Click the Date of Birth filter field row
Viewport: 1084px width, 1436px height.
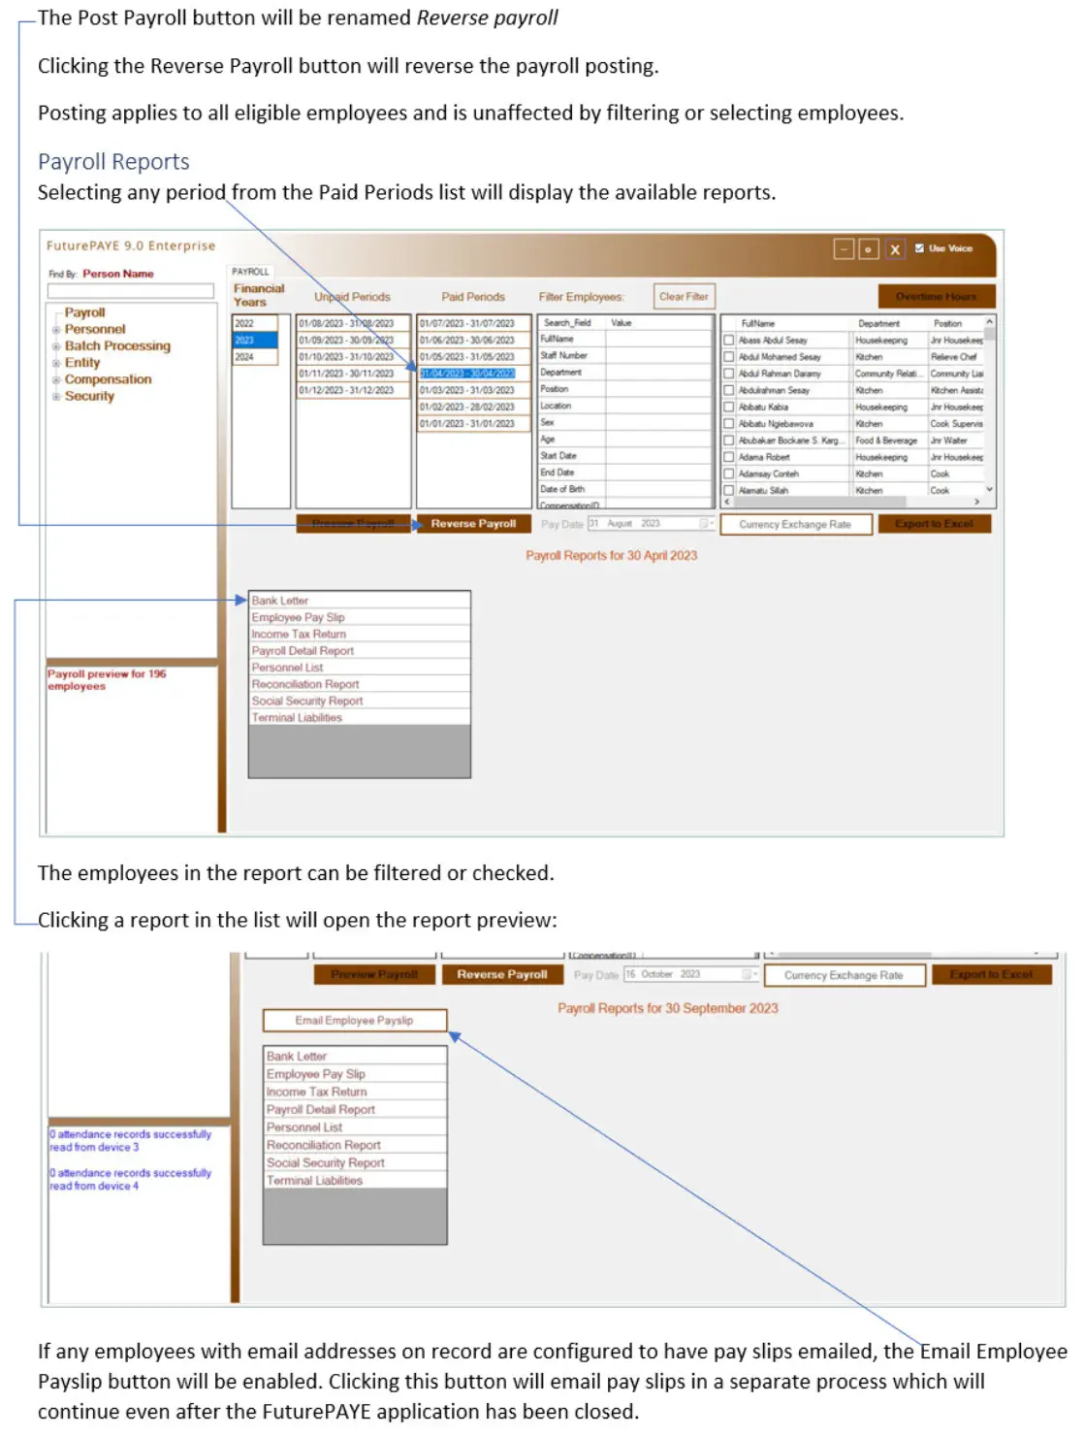click(625, 489)
